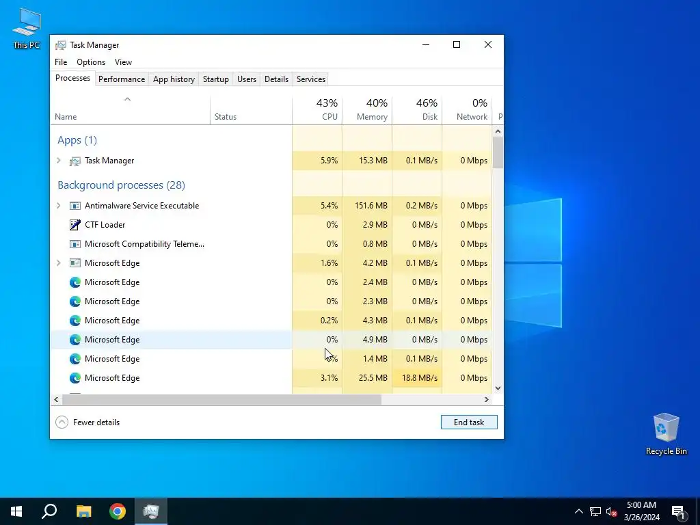
Task: Switch to the App history tab
Action: [174, 79]
